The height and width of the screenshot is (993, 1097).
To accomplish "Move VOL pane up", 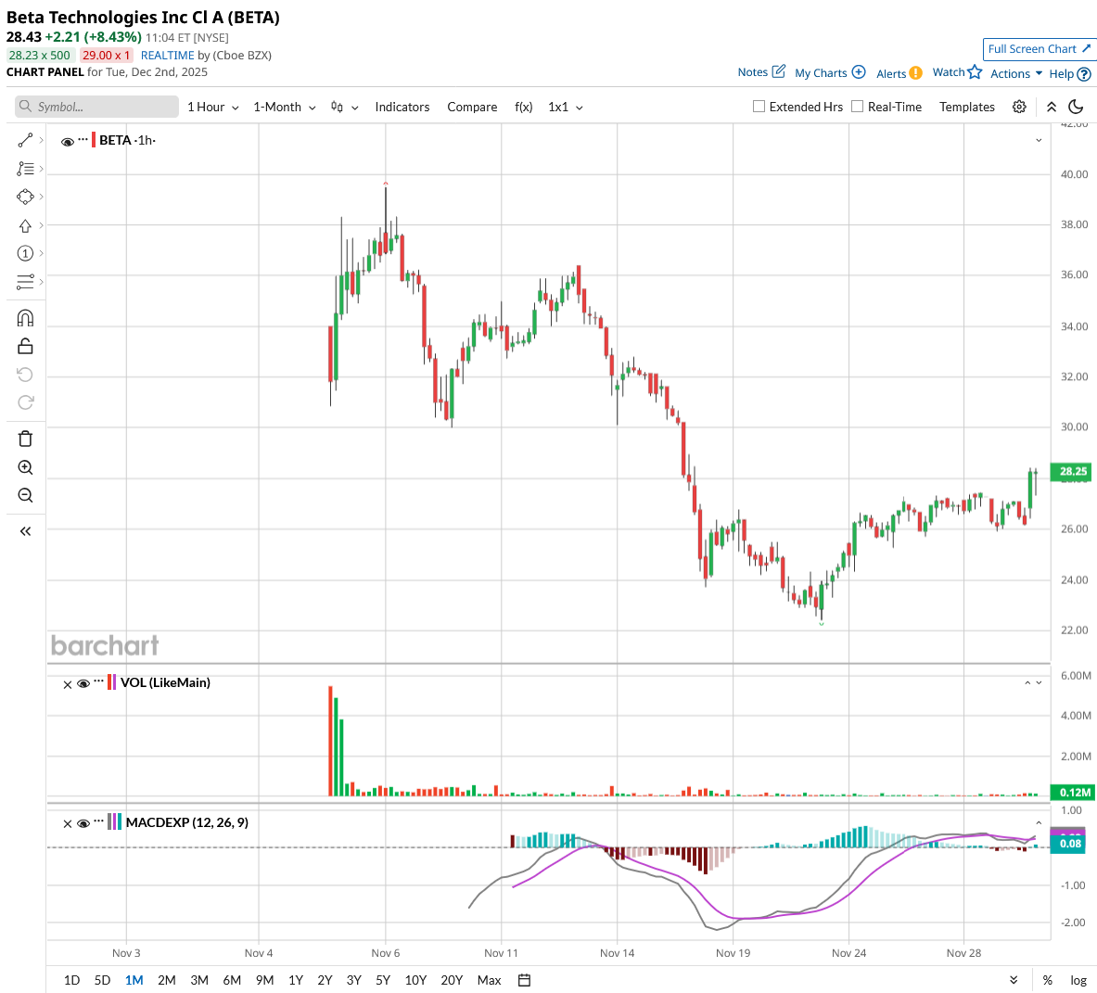I will click(1027, 682).
